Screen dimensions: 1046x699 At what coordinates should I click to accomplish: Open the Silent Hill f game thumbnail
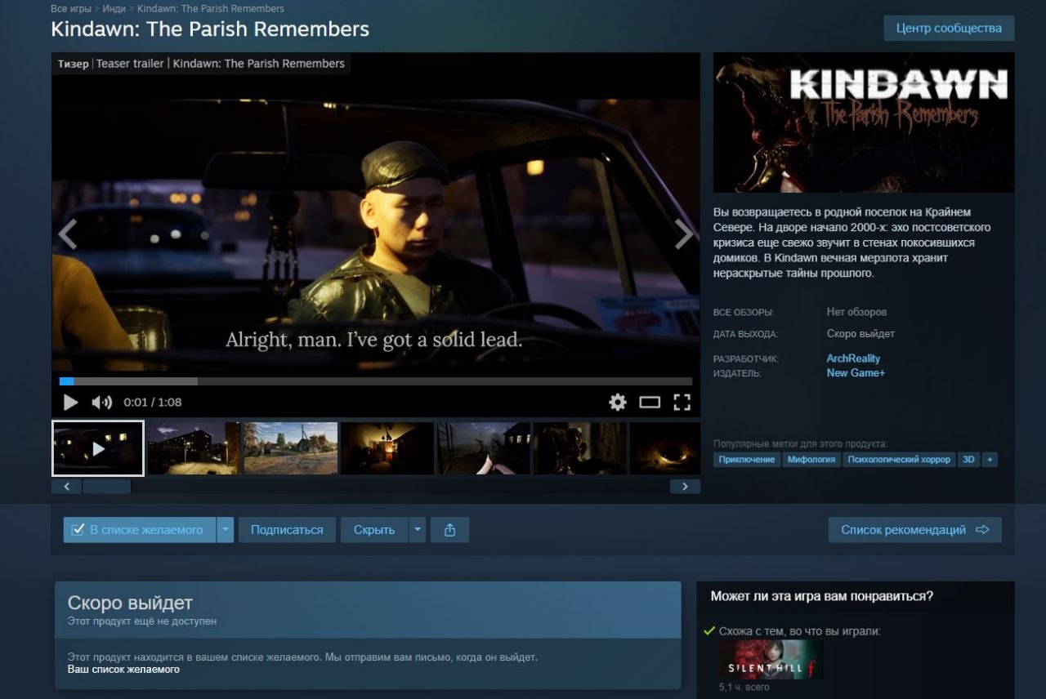point(771,660)
